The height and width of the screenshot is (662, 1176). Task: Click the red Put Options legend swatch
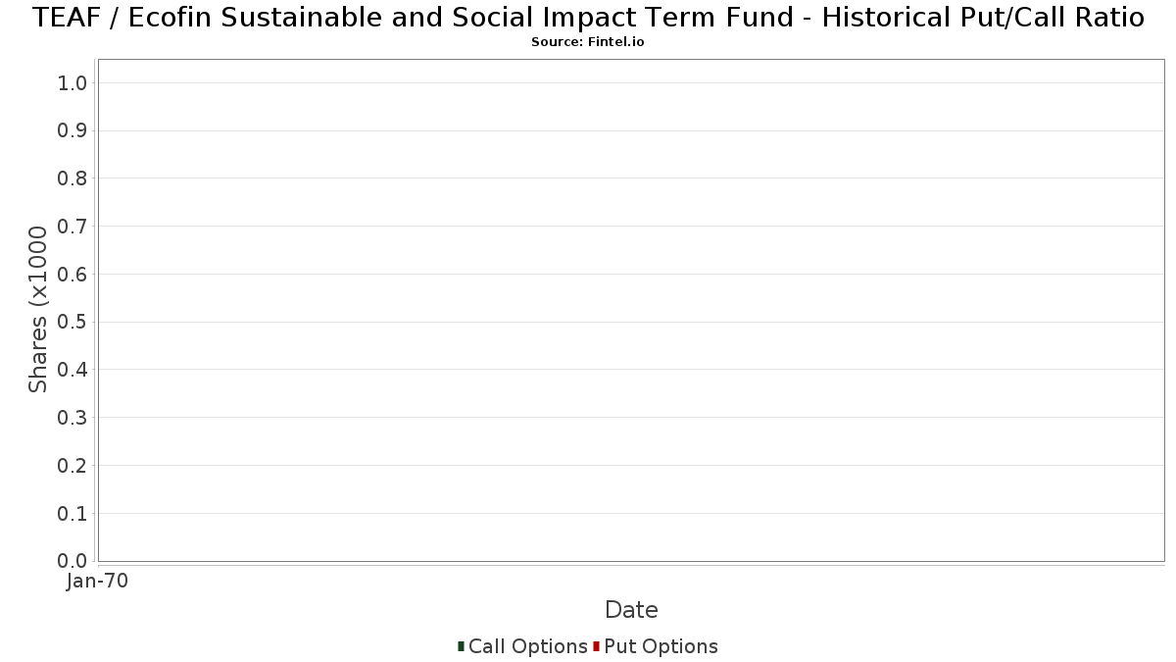596,646
